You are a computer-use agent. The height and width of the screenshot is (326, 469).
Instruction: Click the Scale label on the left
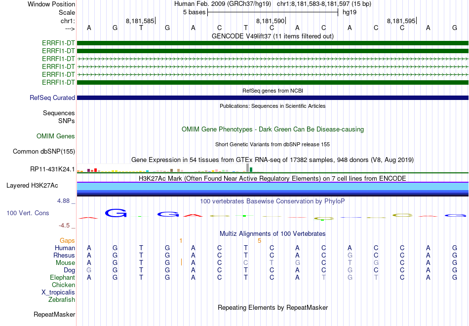67,12
